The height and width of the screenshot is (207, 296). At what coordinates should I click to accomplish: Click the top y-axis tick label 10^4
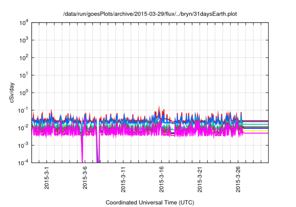(24, 23)
